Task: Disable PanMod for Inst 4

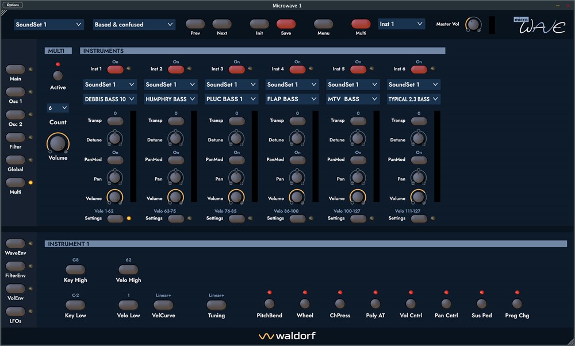Action: 297,160
